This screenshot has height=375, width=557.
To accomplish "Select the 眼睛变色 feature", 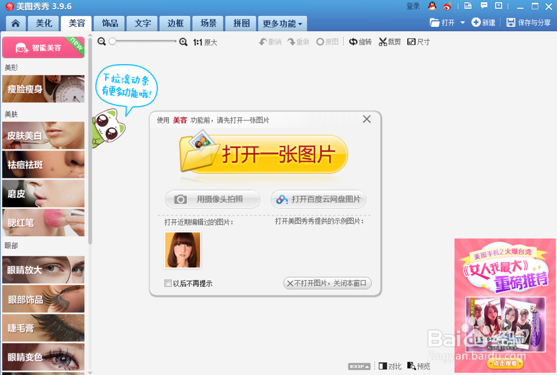I will click(43, 357).
